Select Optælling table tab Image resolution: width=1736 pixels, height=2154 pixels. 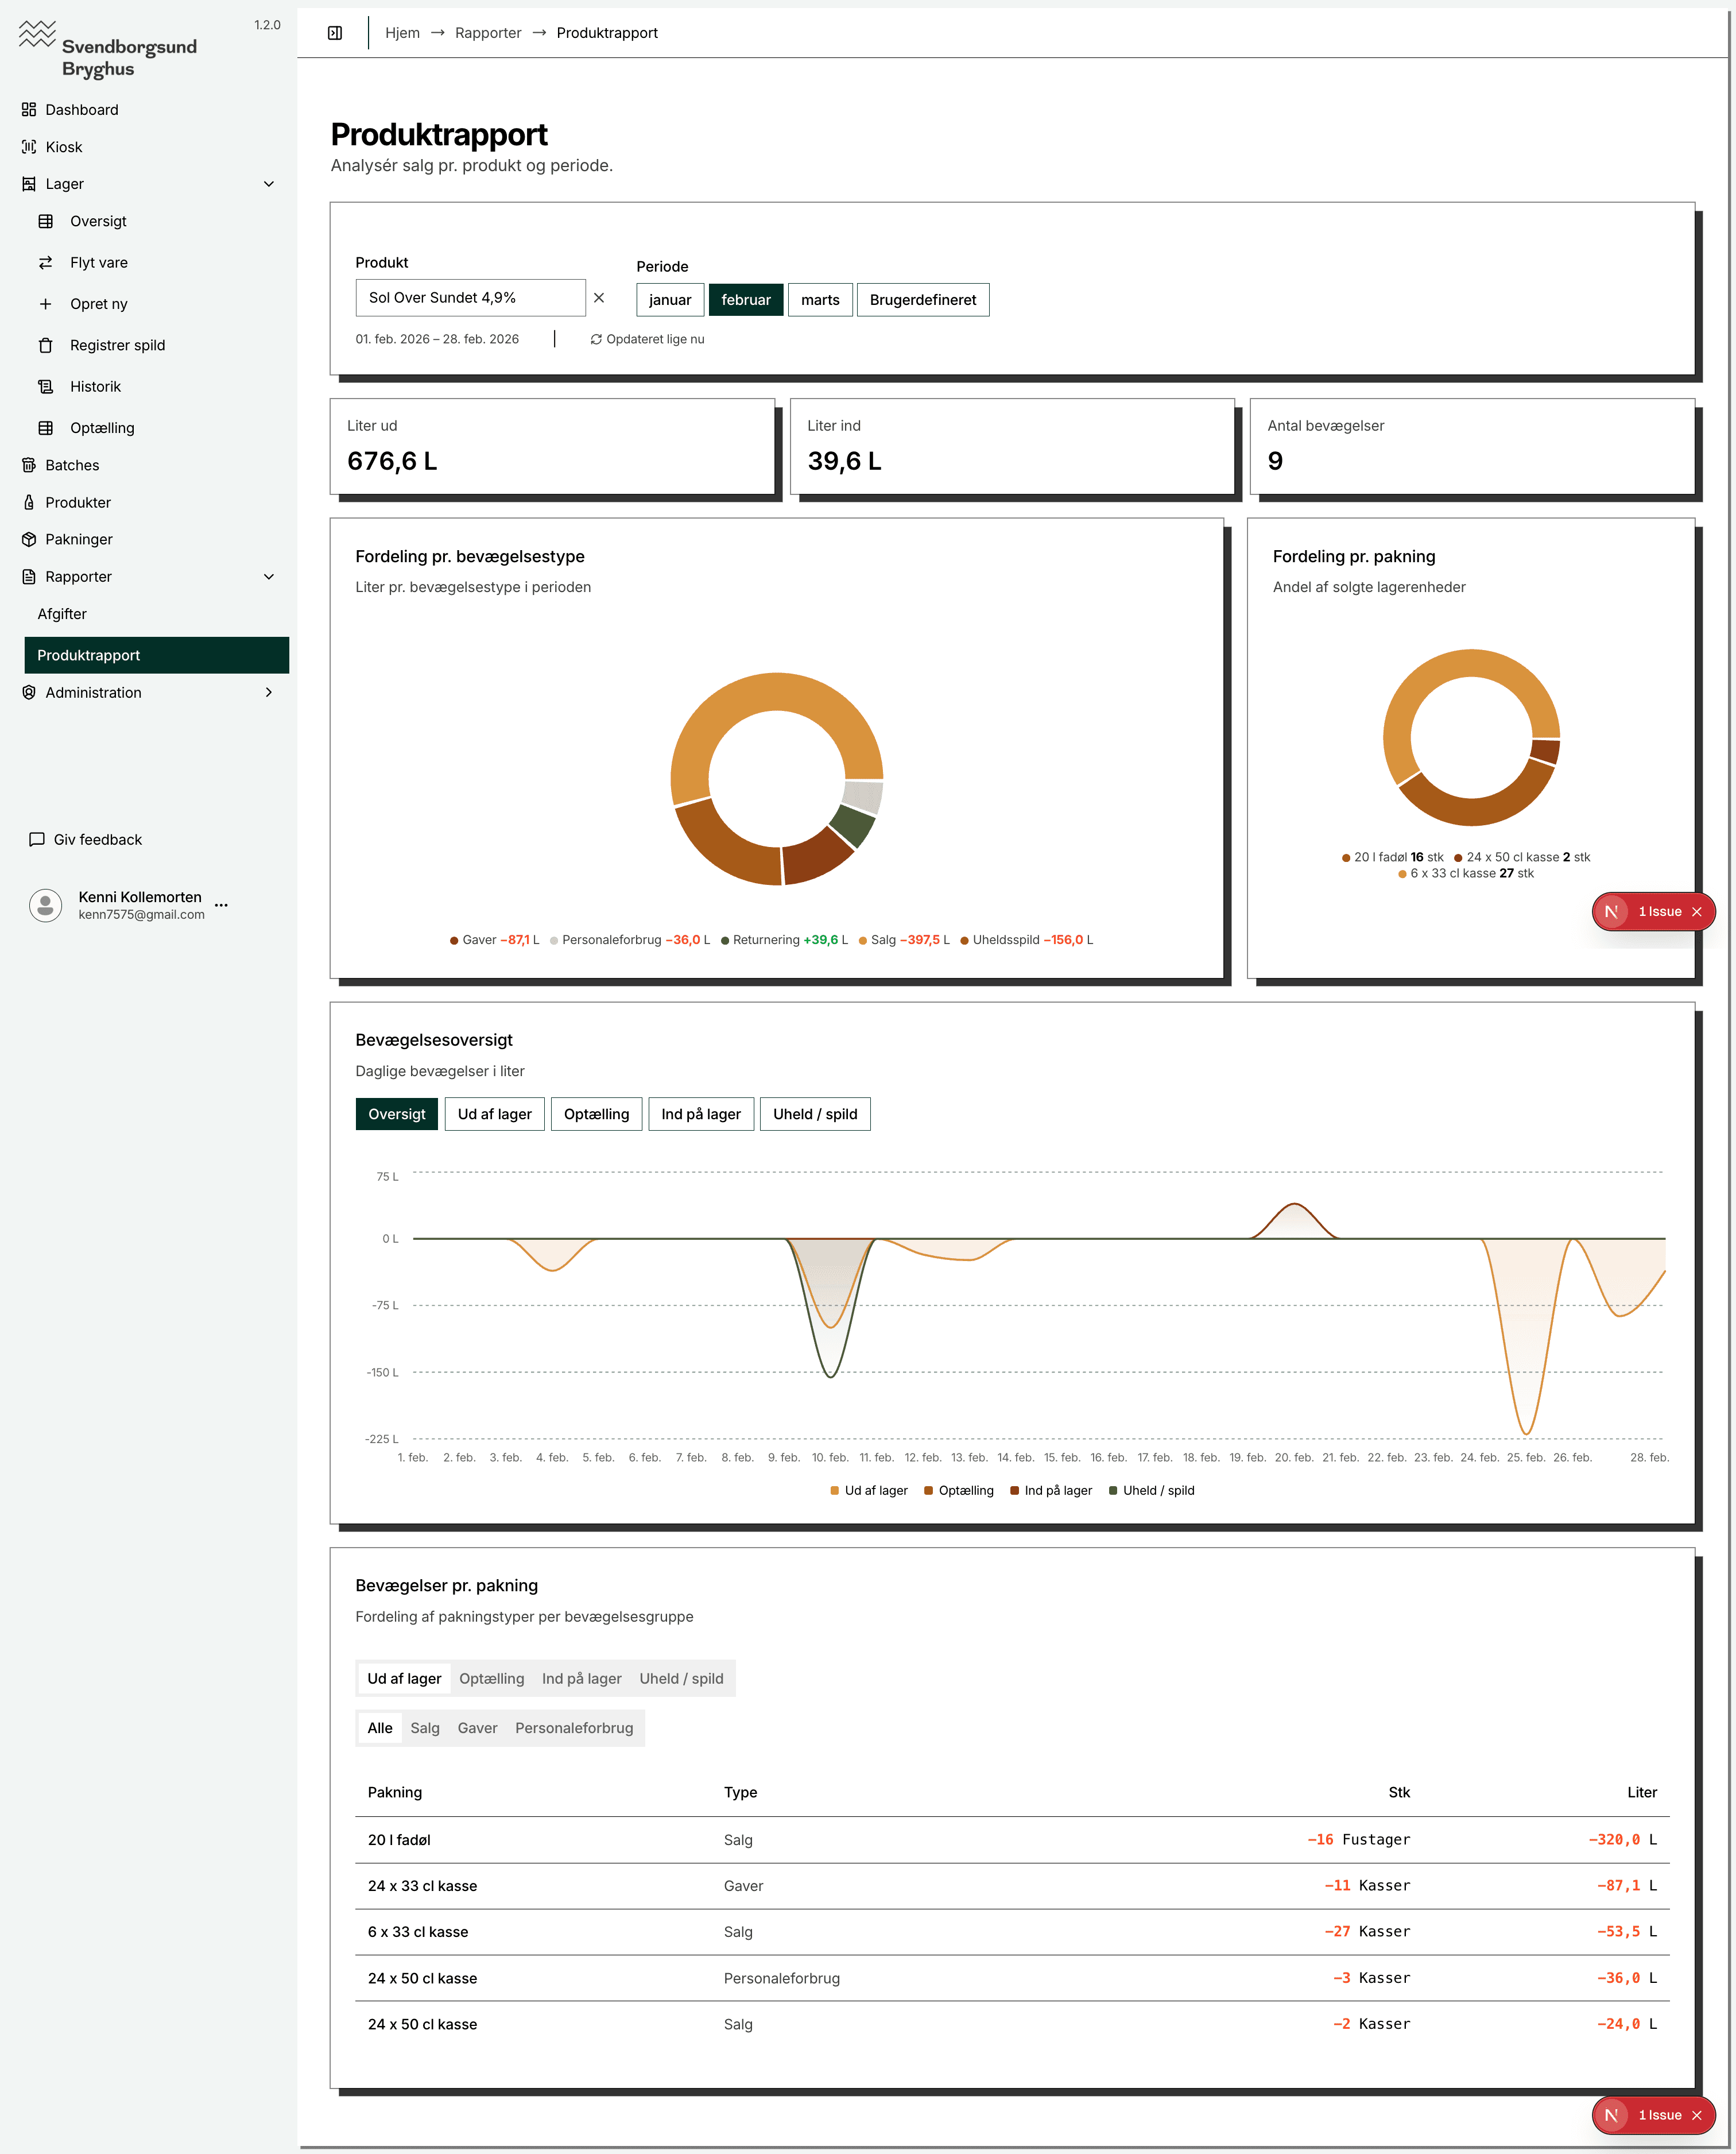[x=492, y=1679]
